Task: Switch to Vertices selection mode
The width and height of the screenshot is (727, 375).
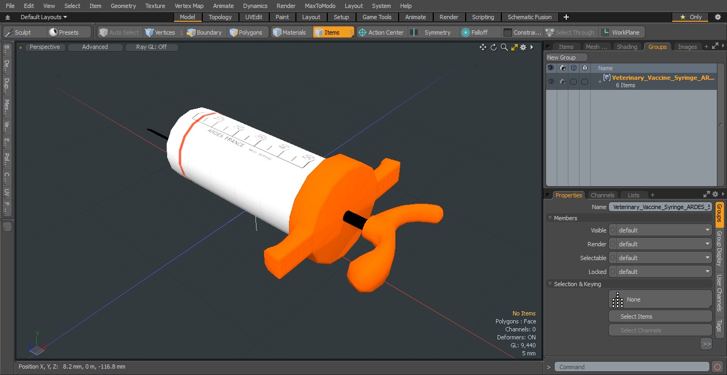Action: pos(164,32)
